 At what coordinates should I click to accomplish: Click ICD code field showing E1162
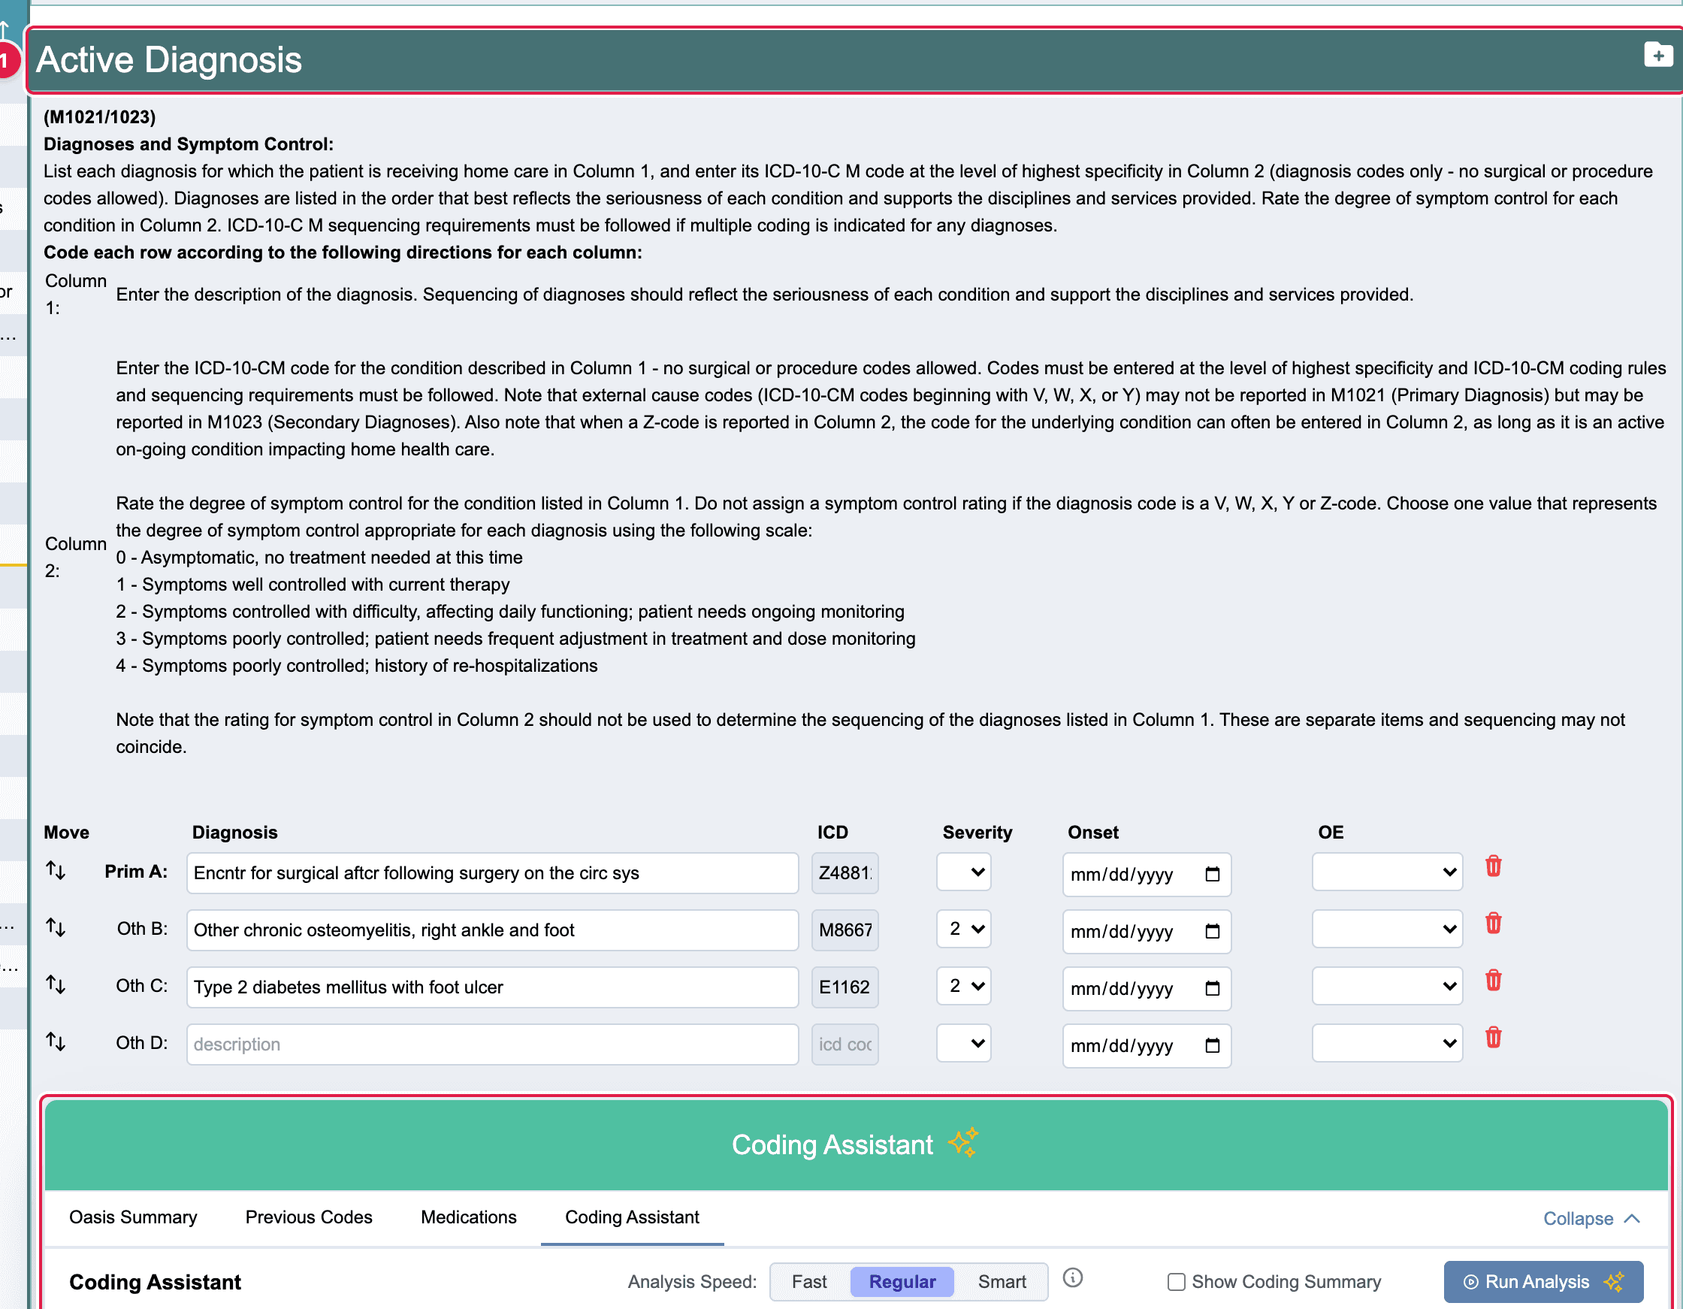click(845, 987)
